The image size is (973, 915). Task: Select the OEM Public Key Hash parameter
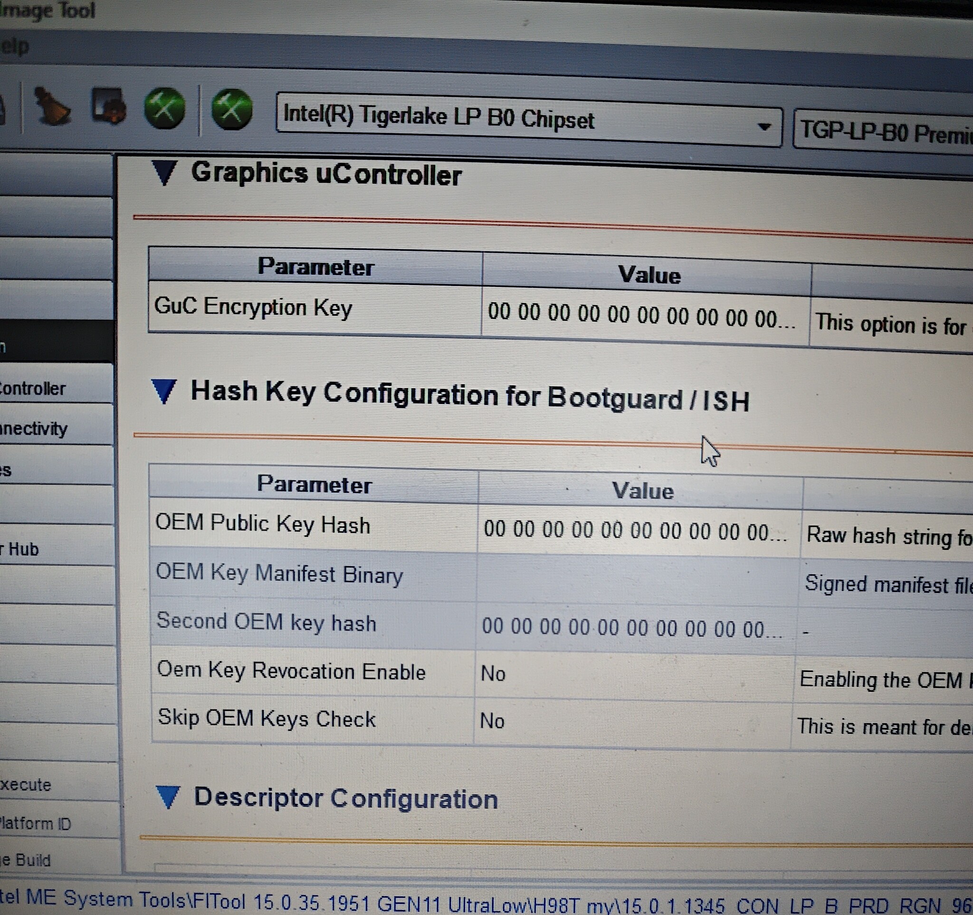[x=314, y=525]
